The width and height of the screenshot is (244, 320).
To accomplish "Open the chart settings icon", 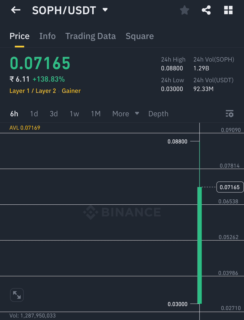I will click(230, 114).
